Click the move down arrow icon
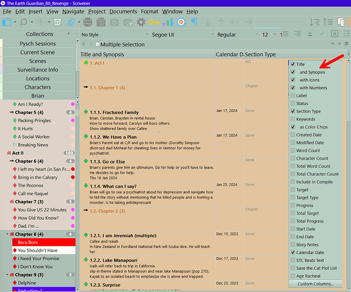Screen dimensions: 351x292 click(x=208, y=22)
